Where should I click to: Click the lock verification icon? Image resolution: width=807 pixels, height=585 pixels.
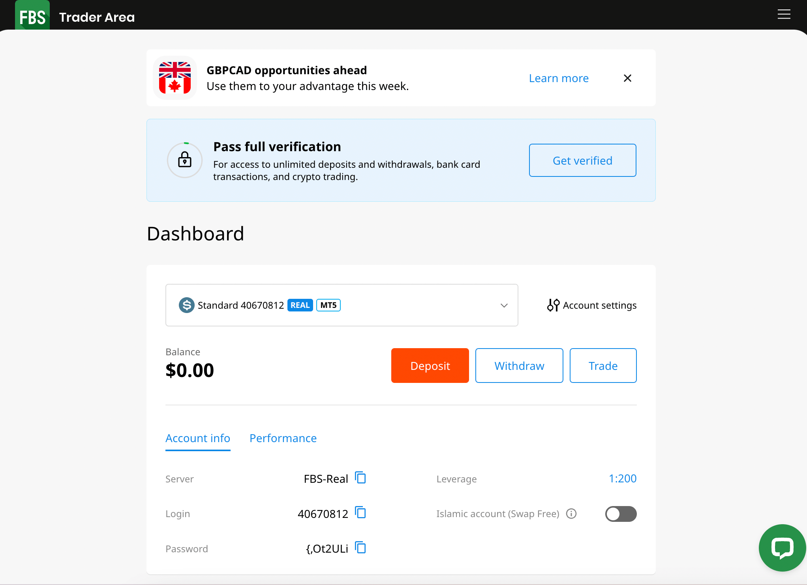tap(184, 159)
